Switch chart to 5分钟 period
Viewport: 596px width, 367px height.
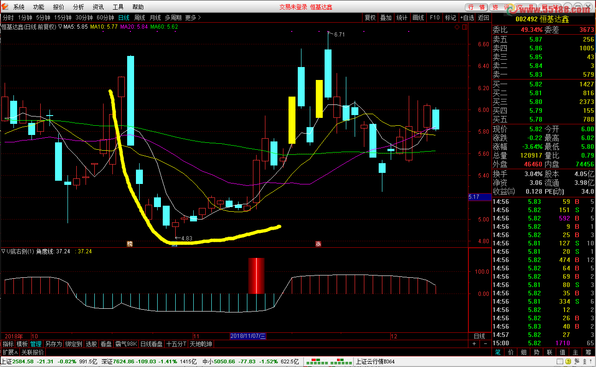click(x=43, y=18)
